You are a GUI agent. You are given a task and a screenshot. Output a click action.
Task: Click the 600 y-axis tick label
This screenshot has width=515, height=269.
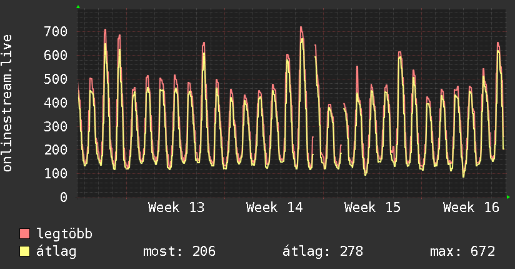[56, 55]
